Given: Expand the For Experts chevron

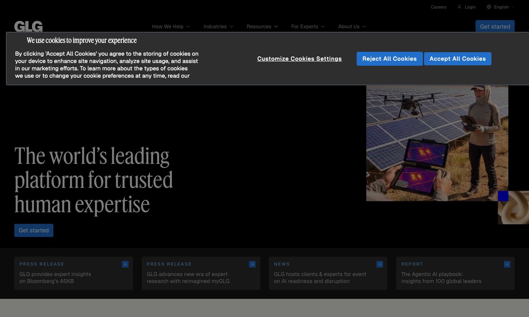Looking at the screenshot, I should 323,27.
